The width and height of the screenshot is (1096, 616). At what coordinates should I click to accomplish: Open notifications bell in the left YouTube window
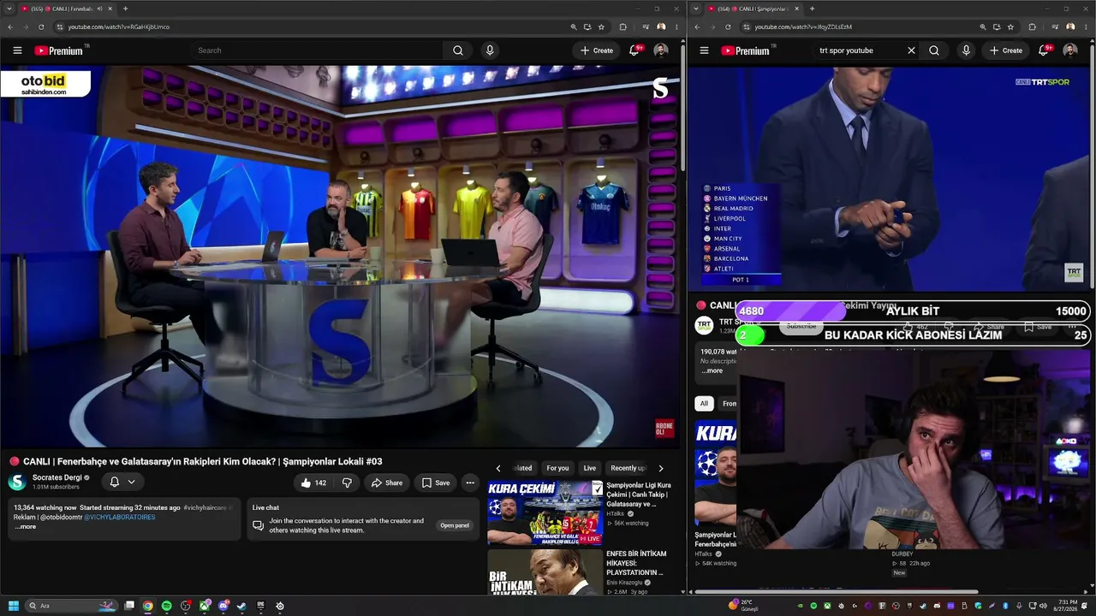tap(634, 50)
